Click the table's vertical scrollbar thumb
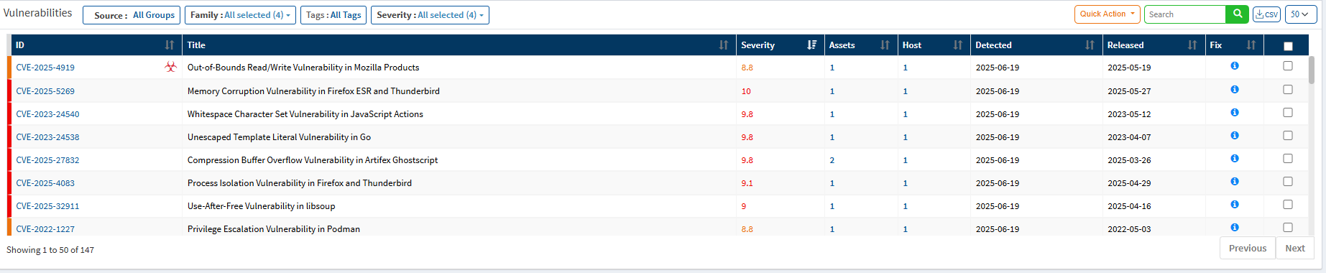Image resolution: width=1326 pixels, height=273 pixels. coord(1311,70)
